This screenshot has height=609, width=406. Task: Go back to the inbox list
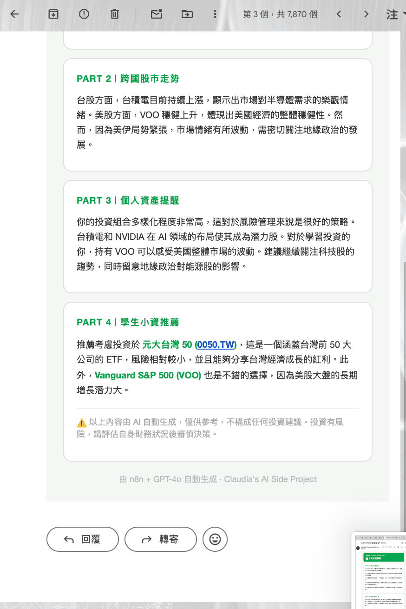(14, 14)
